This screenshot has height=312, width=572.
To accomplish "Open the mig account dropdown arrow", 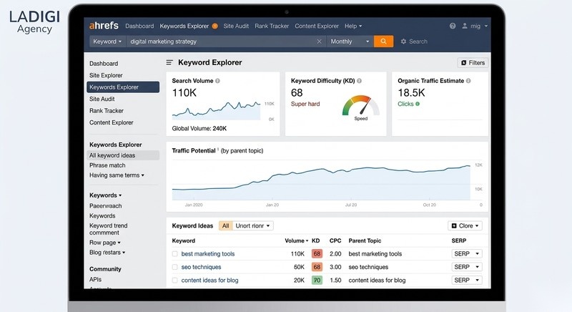I will [x=486, y=26].
